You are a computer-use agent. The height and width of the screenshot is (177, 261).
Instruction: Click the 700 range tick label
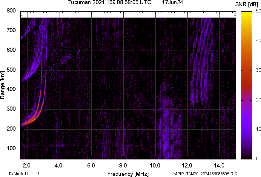[x=11, y=30]
